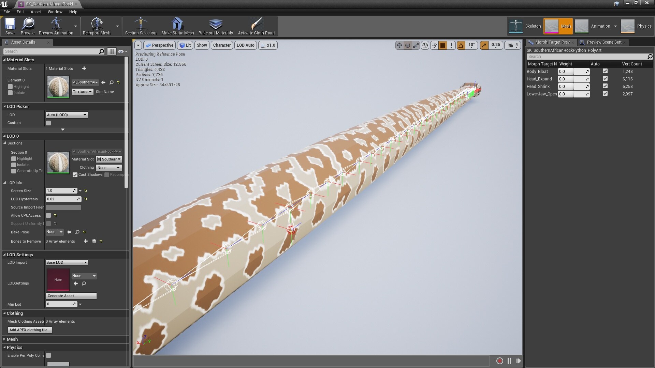Activate Cloth Paint mode
The image size is (655, 368).
click(256, 26)
